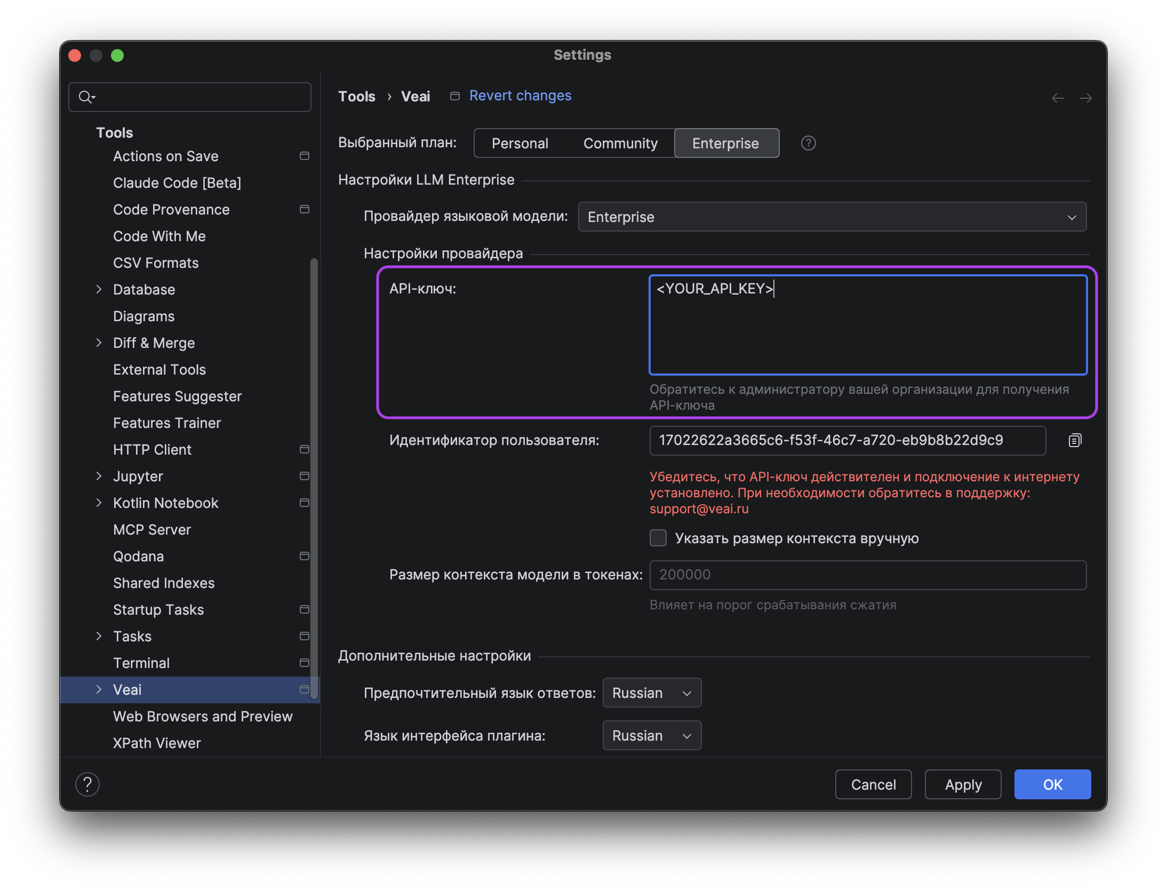The image size is (1167, 890).
Task: Expand the Jupyter tree node
Action: (x=99, y=476)
